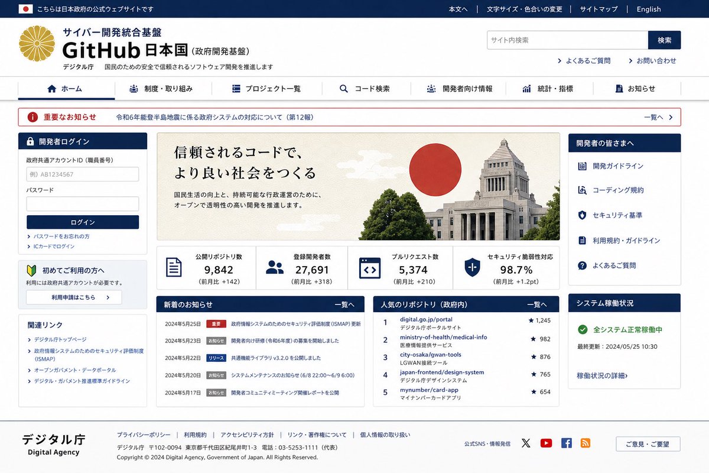Open 新着のお知らせ 一覧へ link
Image resolution: width=709 pixels, height=473 pixels.
pos(344,304)
